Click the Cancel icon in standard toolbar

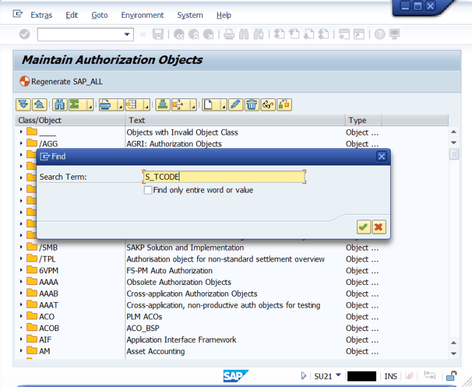pyautogui.click(x=208, y=34)
